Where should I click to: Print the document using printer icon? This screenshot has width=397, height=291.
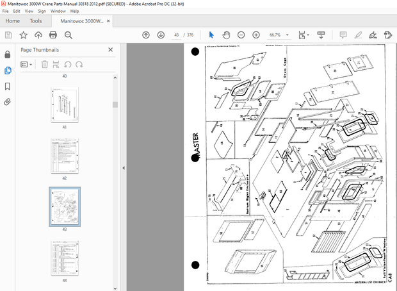click(54, 35)
